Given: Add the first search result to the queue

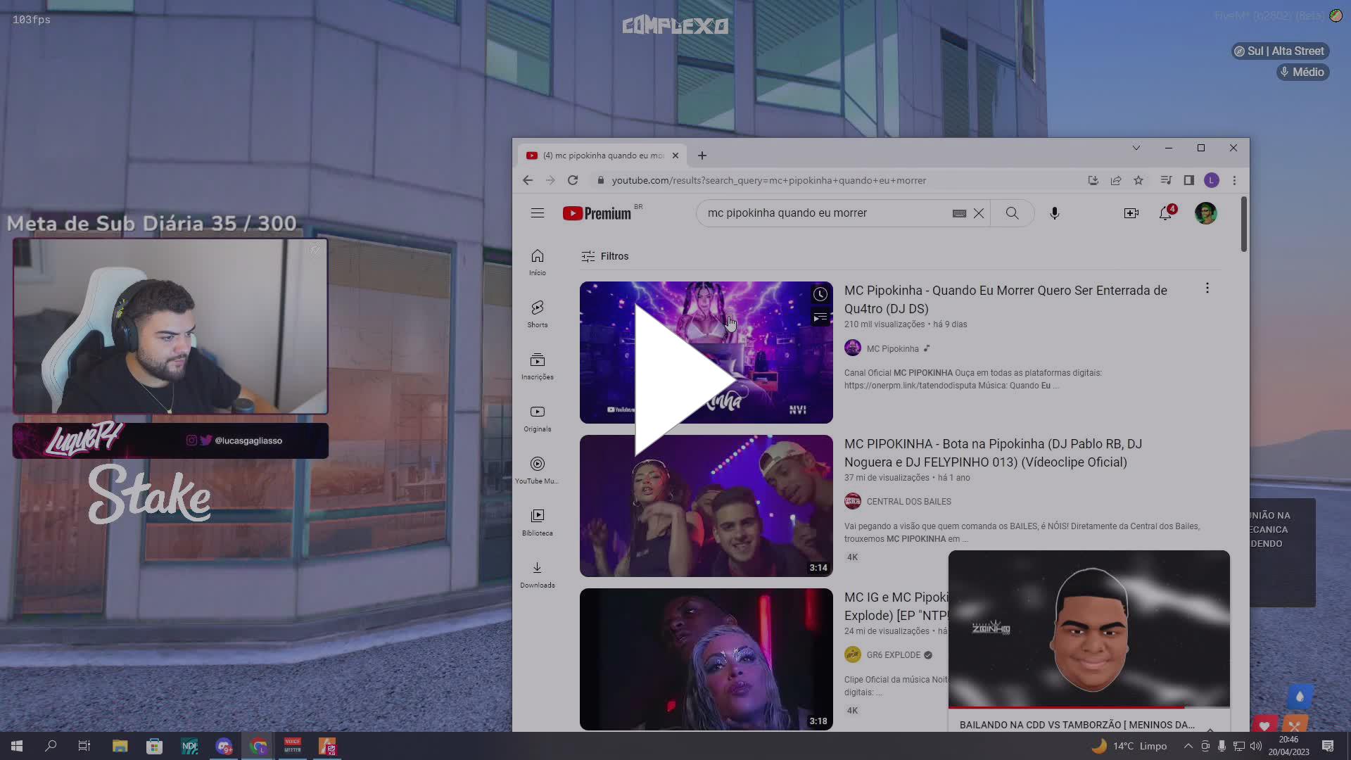Looking at the screenshot, I should 819,317.
